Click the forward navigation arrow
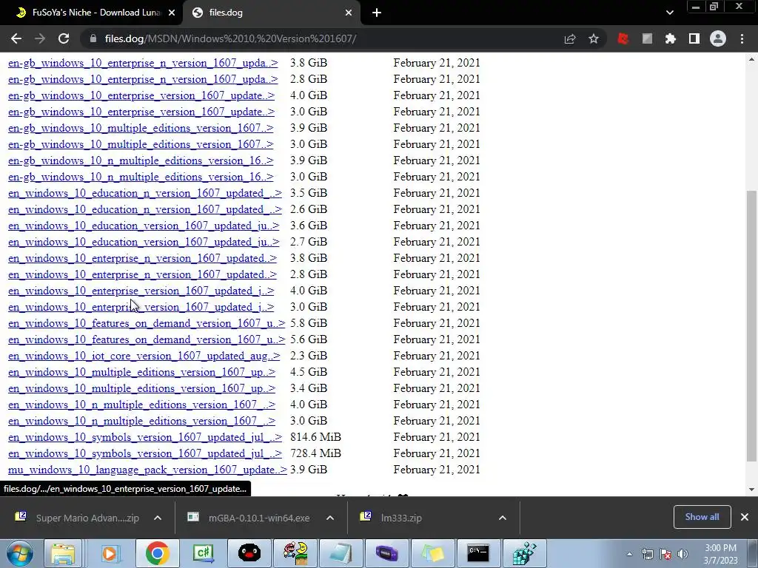758x568 pixels. tap(40, 38)
